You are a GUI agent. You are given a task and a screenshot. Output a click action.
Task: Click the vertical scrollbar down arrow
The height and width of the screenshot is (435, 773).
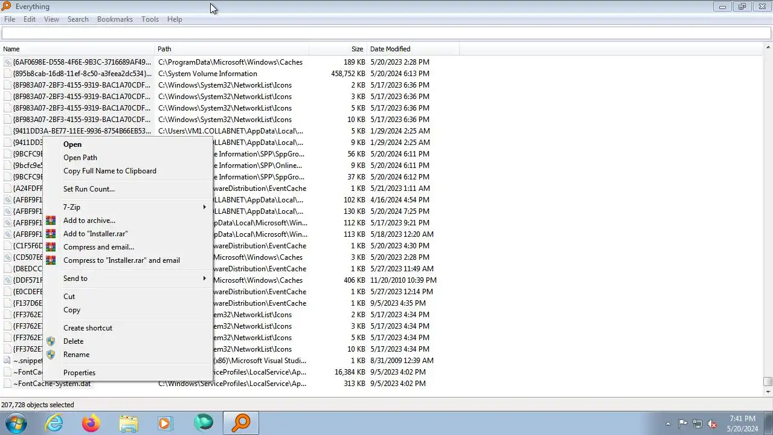(x=768, y=391)
